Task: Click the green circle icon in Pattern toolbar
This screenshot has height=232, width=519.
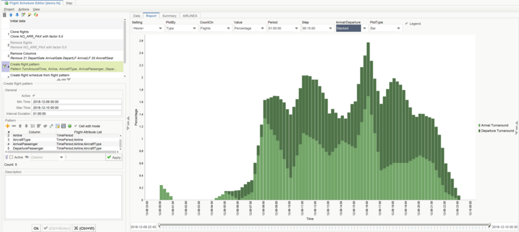Action: click(70, 126)
